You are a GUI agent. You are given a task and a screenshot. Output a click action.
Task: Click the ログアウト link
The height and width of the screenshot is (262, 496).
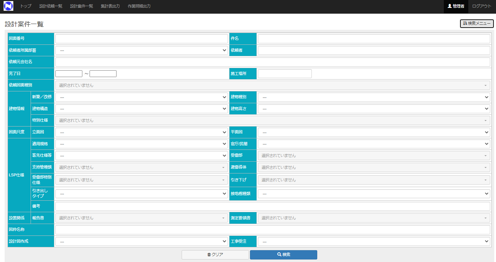pos(482,6)
